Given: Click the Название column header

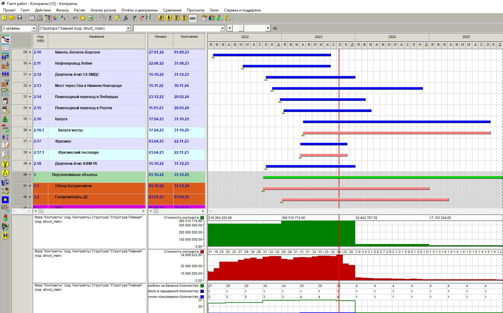Looking at the screenshot, I should point(97,37).
